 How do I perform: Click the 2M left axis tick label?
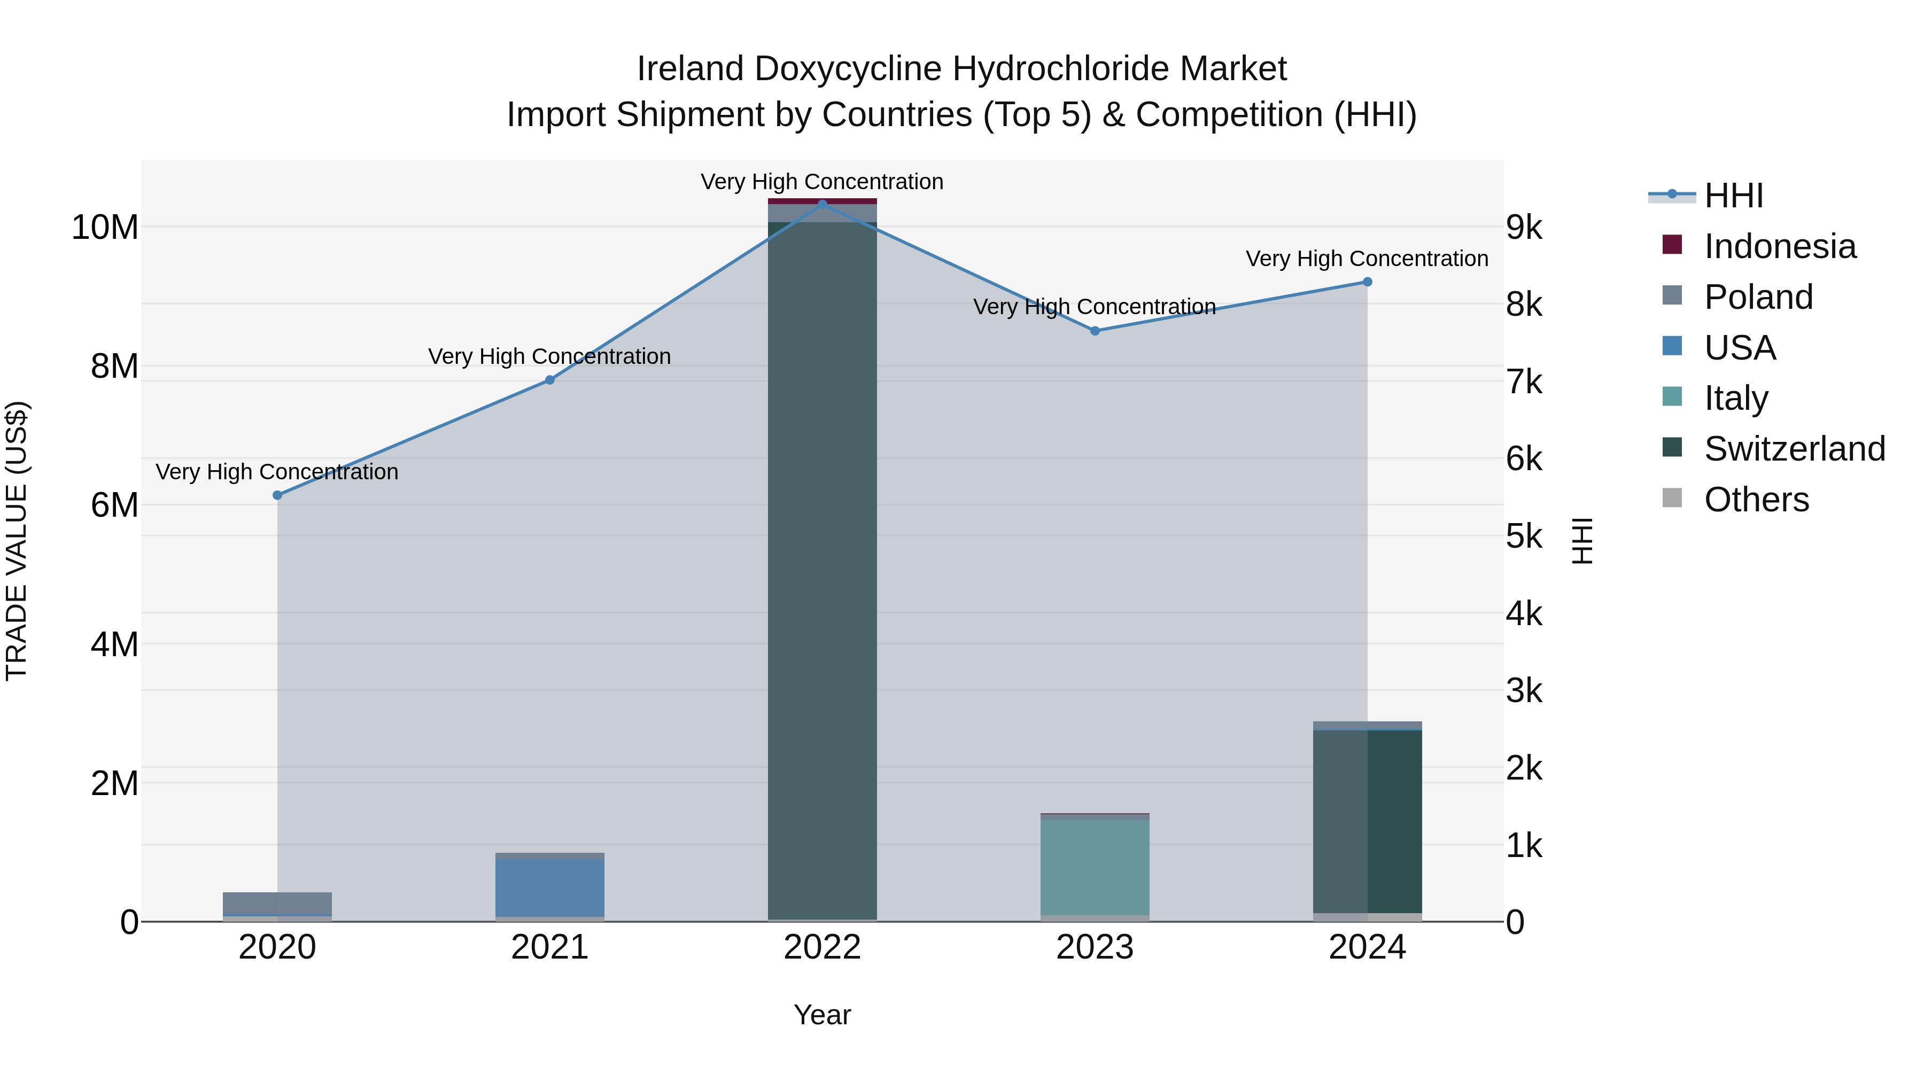[114, 783]
